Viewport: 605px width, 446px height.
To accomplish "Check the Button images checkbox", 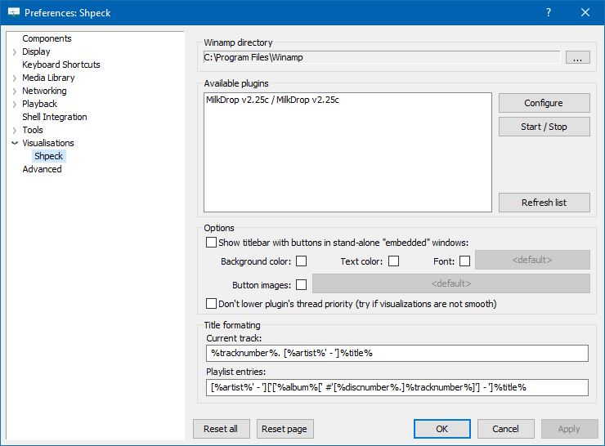I will coord(301,285).
